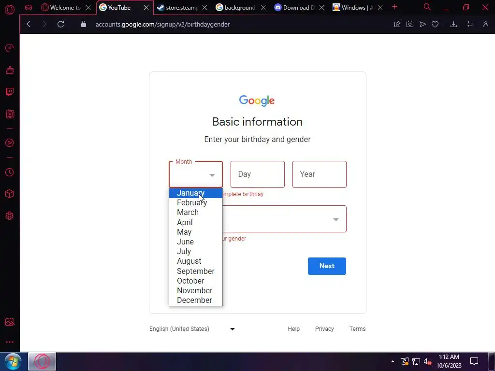Reload the current page

[x=60, y=24]
